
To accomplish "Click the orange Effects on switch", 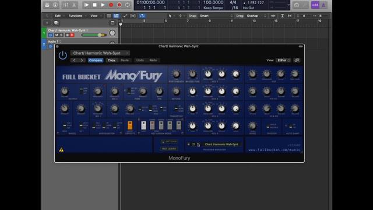I will click(x=130, y=125).
